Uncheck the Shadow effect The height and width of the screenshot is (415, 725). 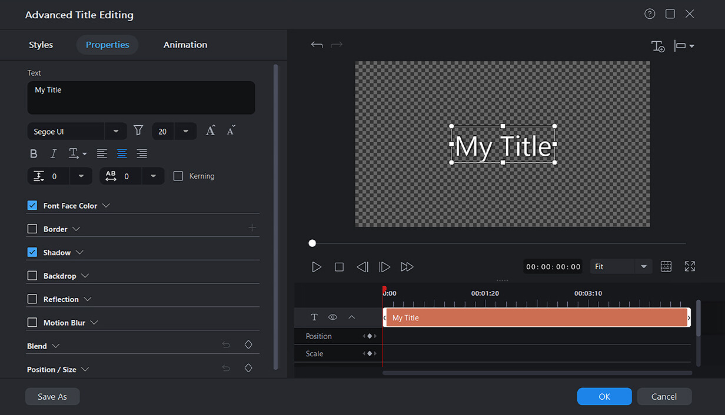32,252
